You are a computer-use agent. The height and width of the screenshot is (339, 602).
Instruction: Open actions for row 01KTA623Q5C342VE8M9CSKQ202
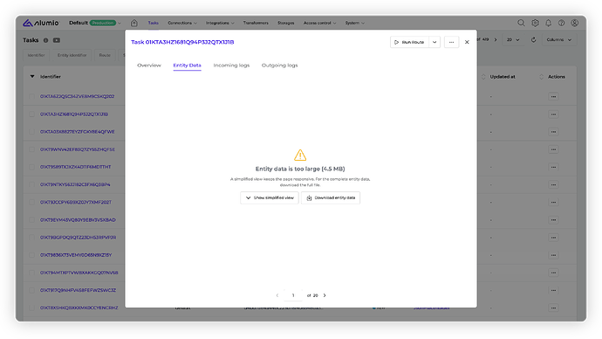tap(553, 96)
